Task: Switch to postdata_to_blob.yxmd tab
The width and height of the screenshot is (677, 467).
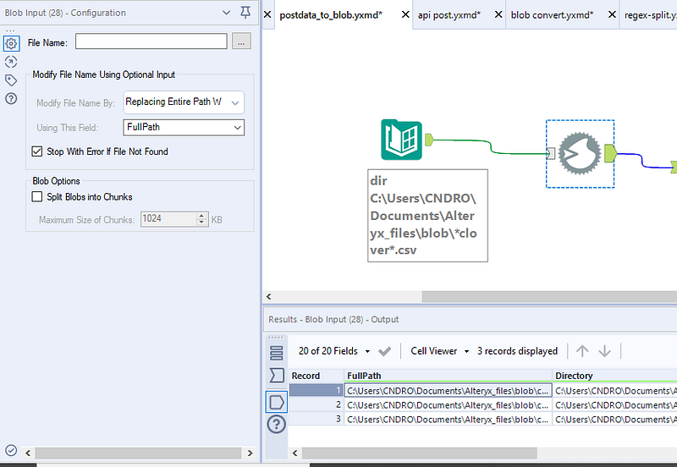Action: pyautogui.click(x=331, y=15)
